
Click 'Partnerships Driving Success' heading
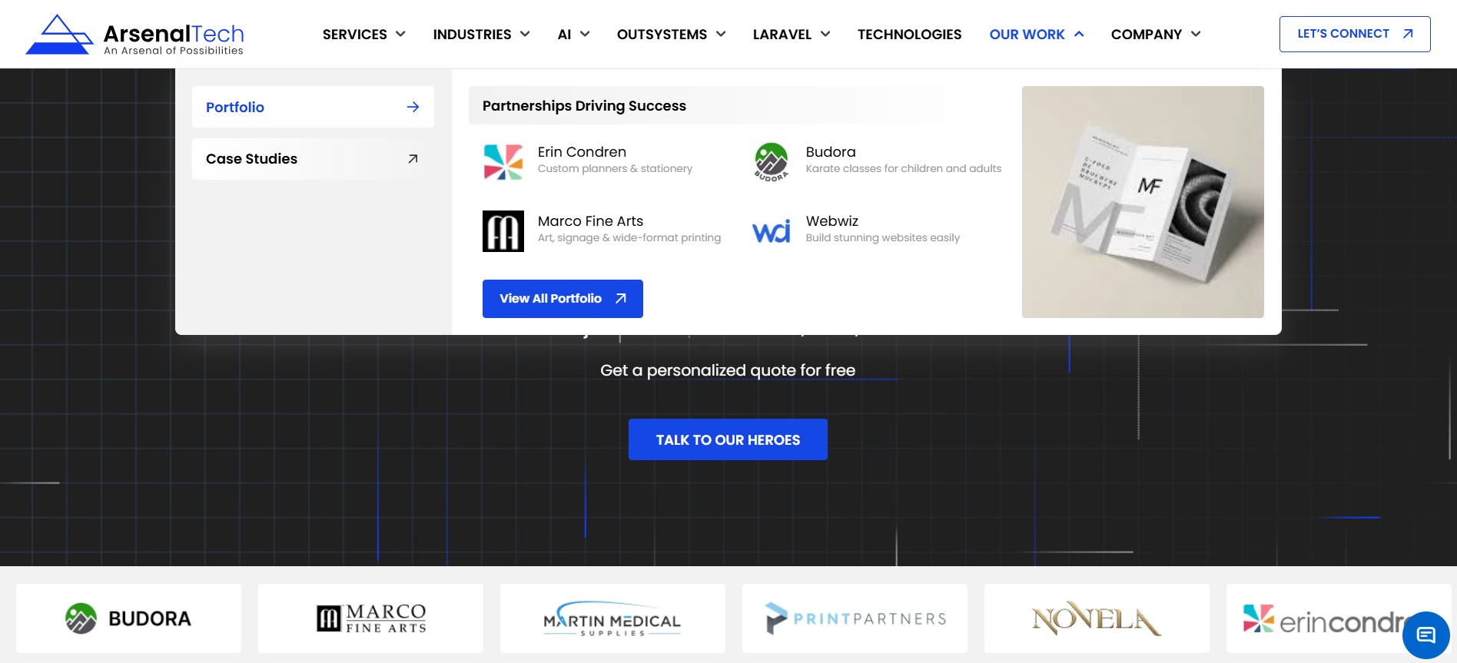(584, 106)
